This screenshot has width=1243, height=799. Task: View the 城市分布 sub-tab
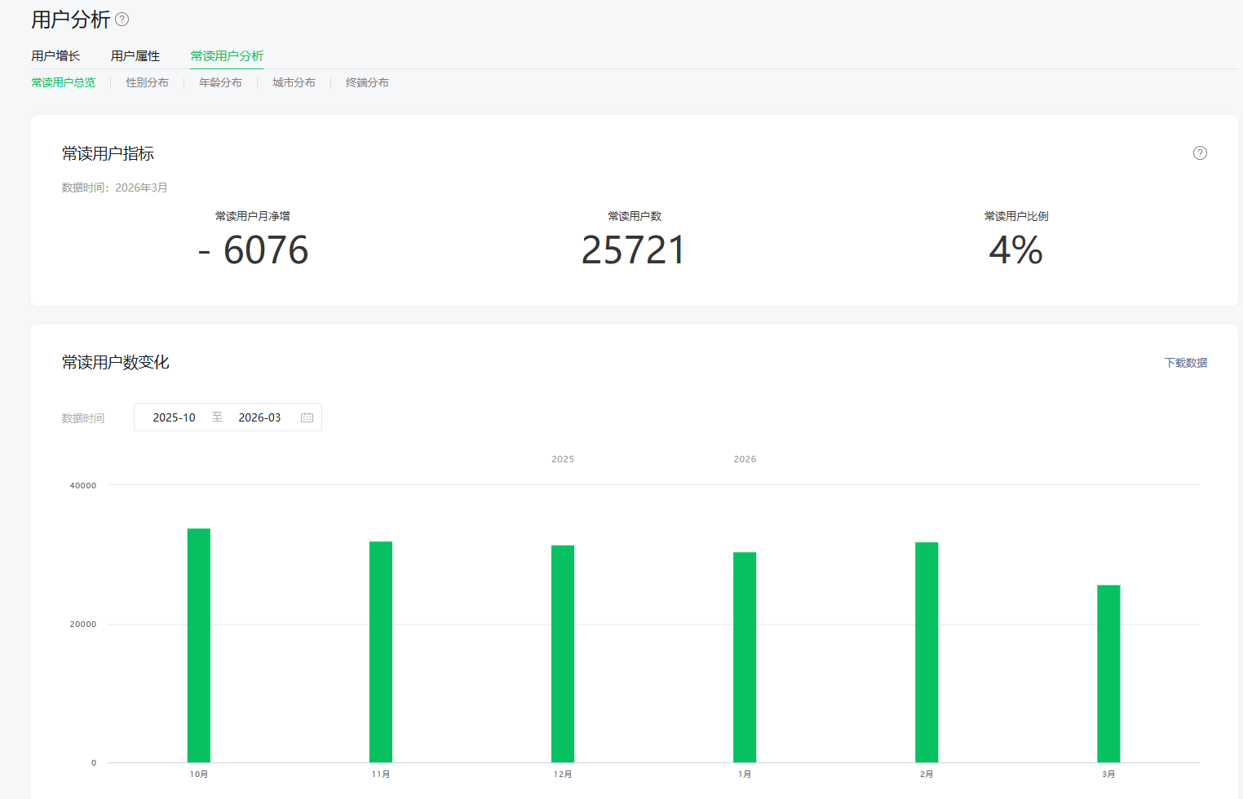pyautogui.click(x=294, y=83)
